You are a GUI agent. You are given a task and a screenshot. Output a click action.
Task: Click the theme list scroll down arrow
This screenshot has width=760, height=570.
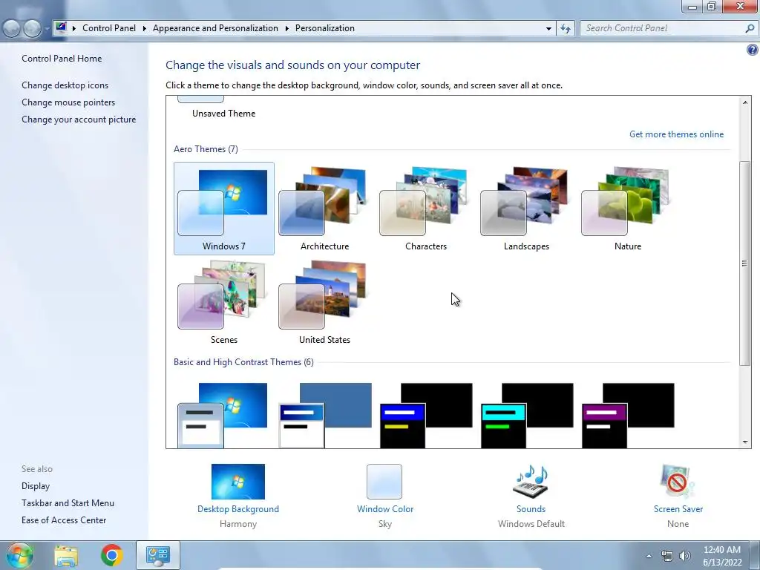tap(745, 442)
